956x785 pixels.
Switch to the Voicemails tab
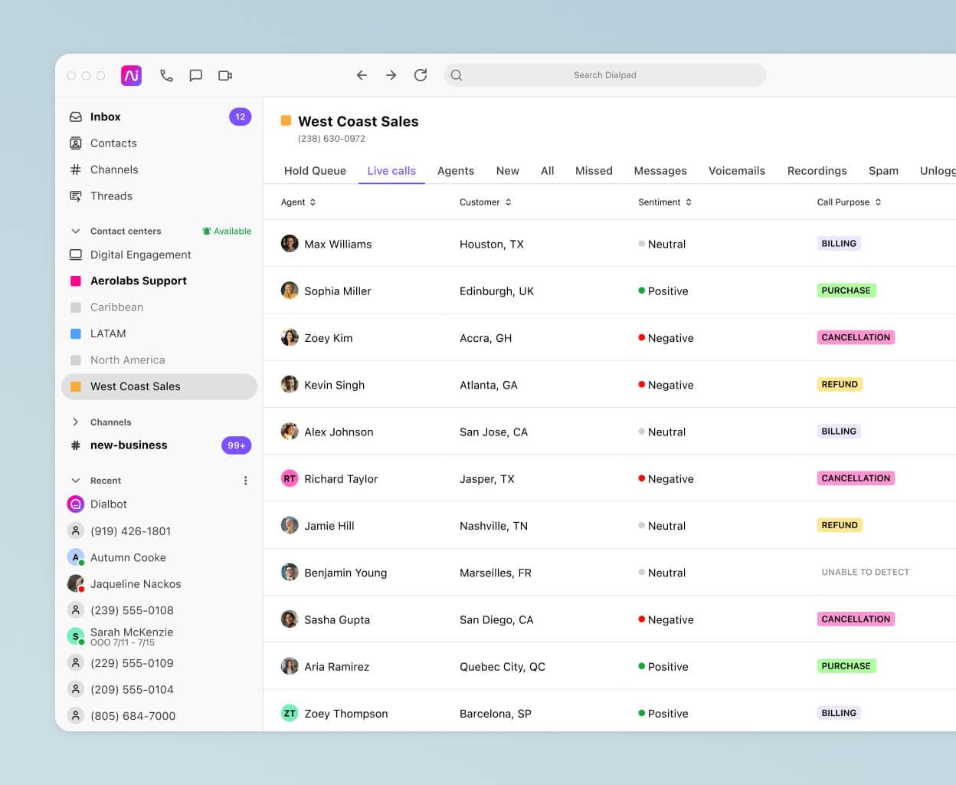point(736,171)
